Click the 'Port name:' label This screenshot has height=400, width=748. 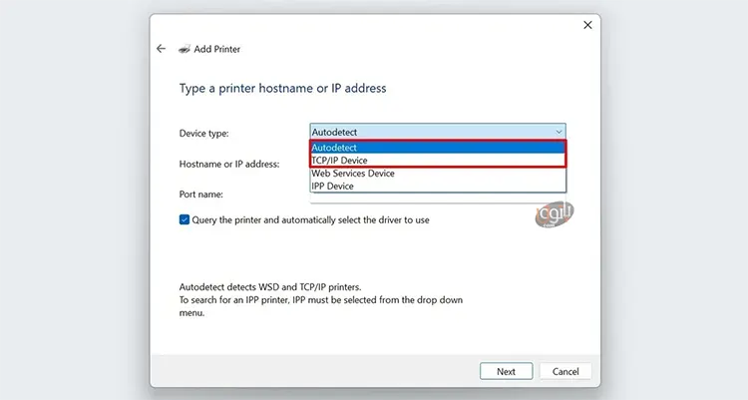tap(200, 195)
